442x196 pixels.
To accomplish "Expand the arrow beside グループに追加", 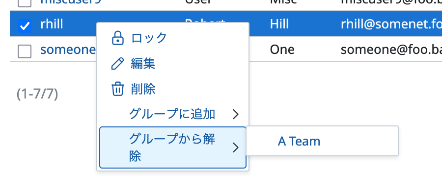I will pos(236,114).
